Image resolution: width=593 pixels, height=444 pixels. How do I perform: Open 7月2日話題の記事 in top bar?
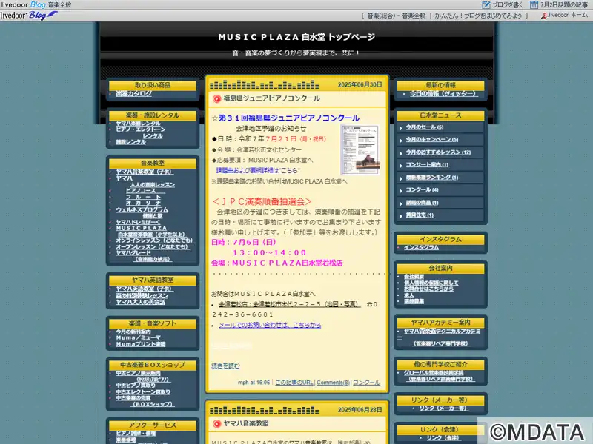(x=563, y=5)
